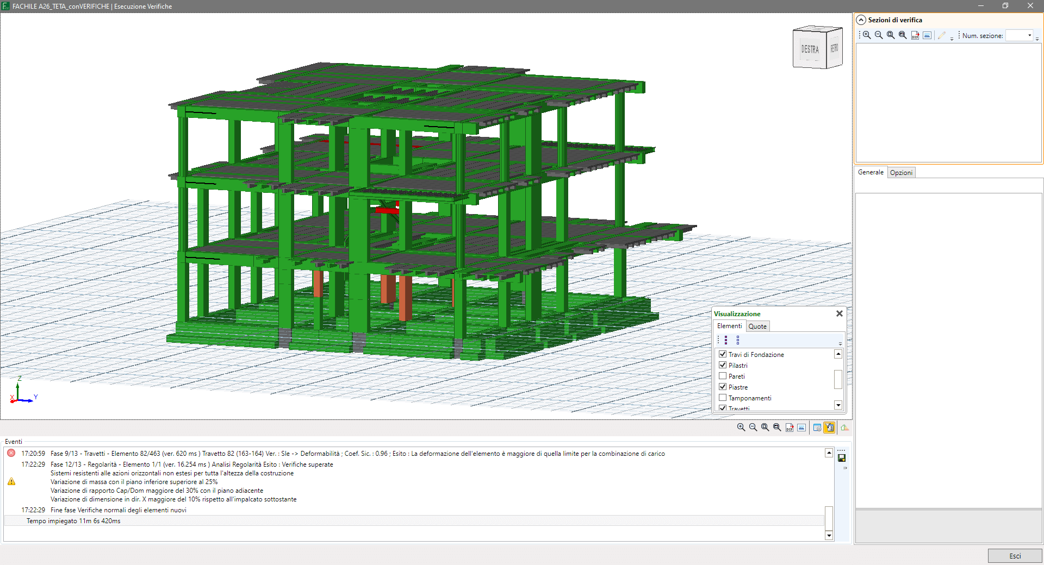The image size is (1044, 565).
Task: Zoom window icon below the 3D view
Action: pos(777,428)
